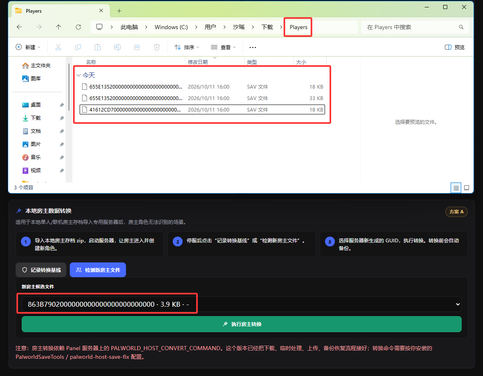
Task: Click the Cut scissors icon in toolbar
Action: pyautogui.click(x=58, y=47)
